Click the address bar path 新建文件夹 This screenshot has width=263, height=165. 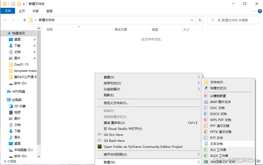(47, 20)
